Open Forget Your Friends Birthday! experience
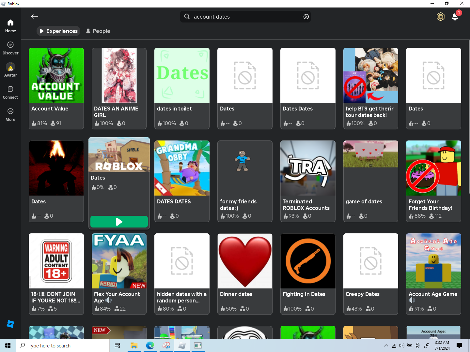 point(433,181)
